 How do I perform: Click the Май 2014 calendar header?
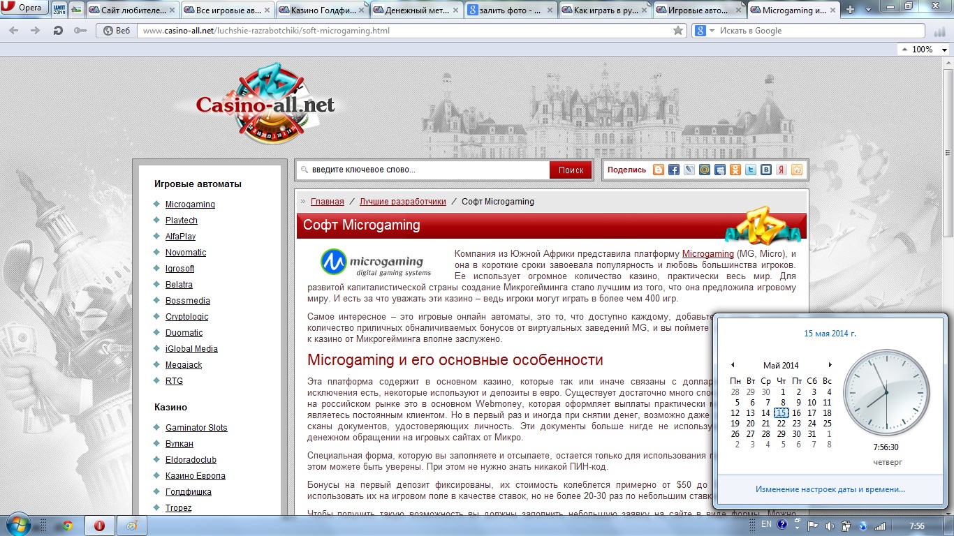pyautogui.click(x=781, y=366)
